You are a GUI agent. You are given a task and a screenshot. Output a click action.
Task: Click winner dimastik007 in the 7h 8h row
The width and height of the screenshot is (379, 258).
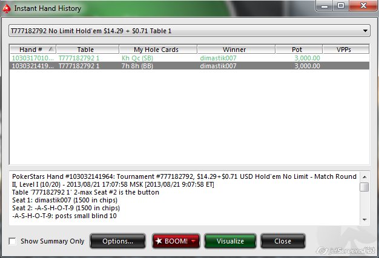click(218, 66)
